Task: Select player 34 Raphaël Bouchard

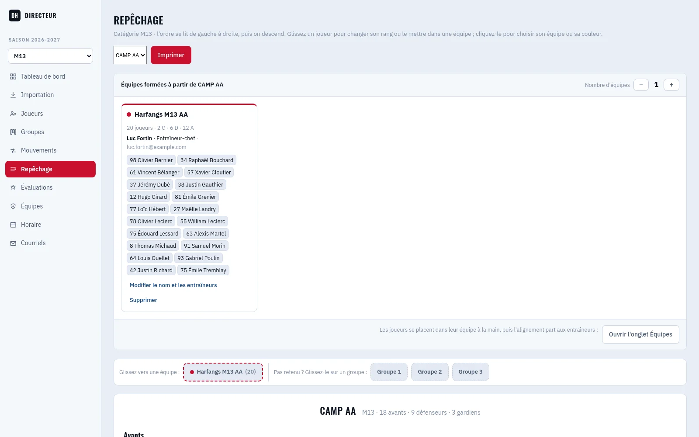Action: click(x=207, y=160)
